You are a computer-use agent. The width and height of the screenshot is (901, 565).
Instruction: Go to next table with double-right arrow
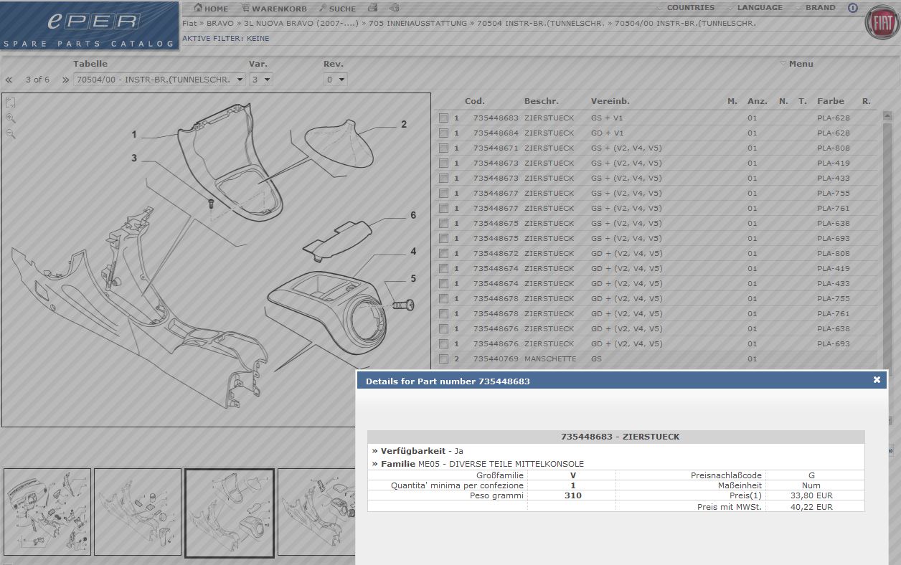pyautogui.click(x=65, y=80)
